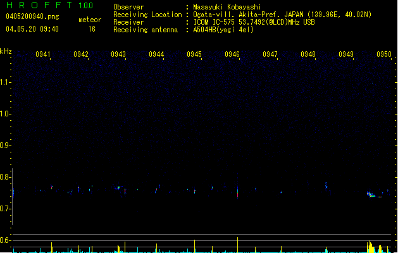Image resolution: width=398 pixels, height=253 pixels.
Task: Click the date stamp 04.05.20 09:40
Action: [32, 29]
